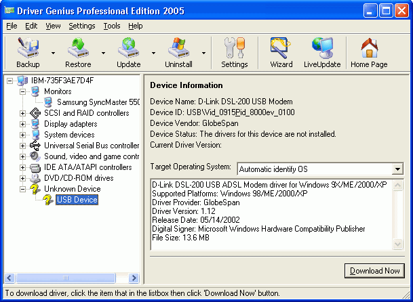
Task: Open the Edit menu
Action: pos(31,26)
